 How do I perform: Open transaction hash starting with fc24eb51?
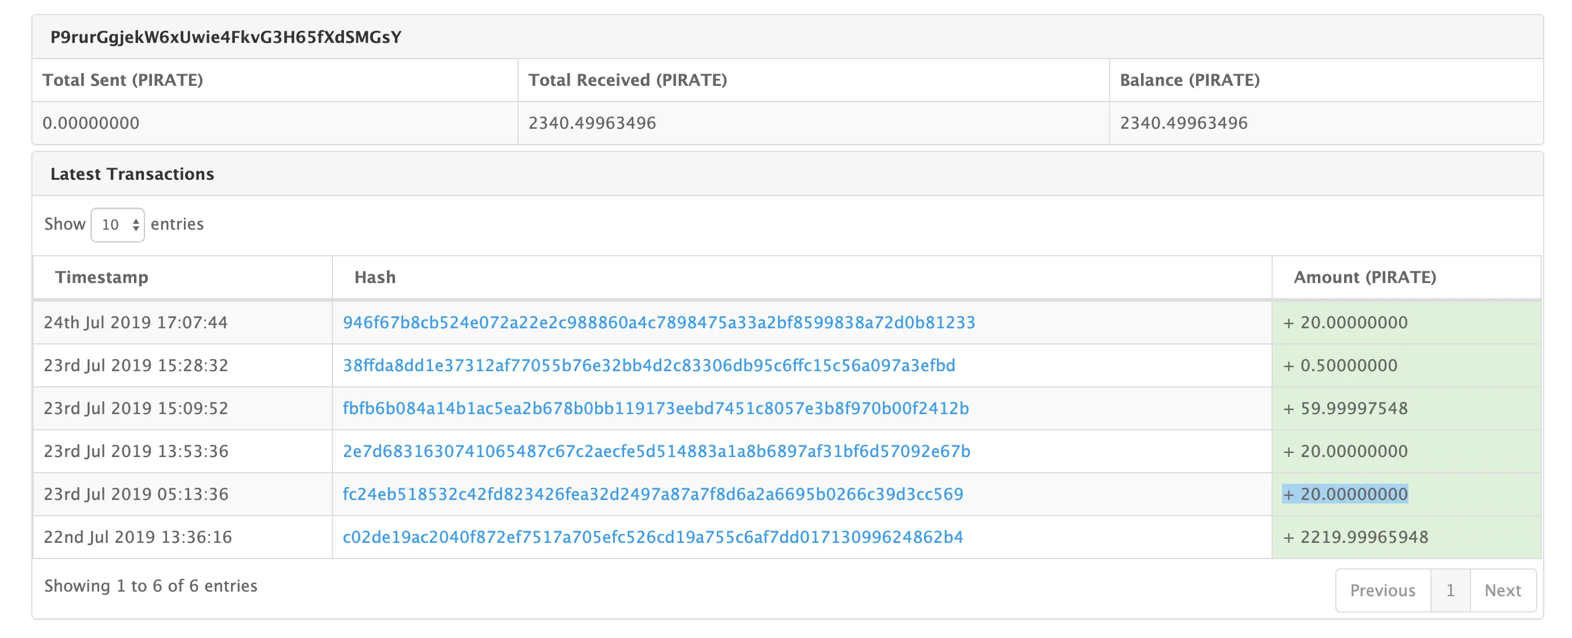(653, 494)
